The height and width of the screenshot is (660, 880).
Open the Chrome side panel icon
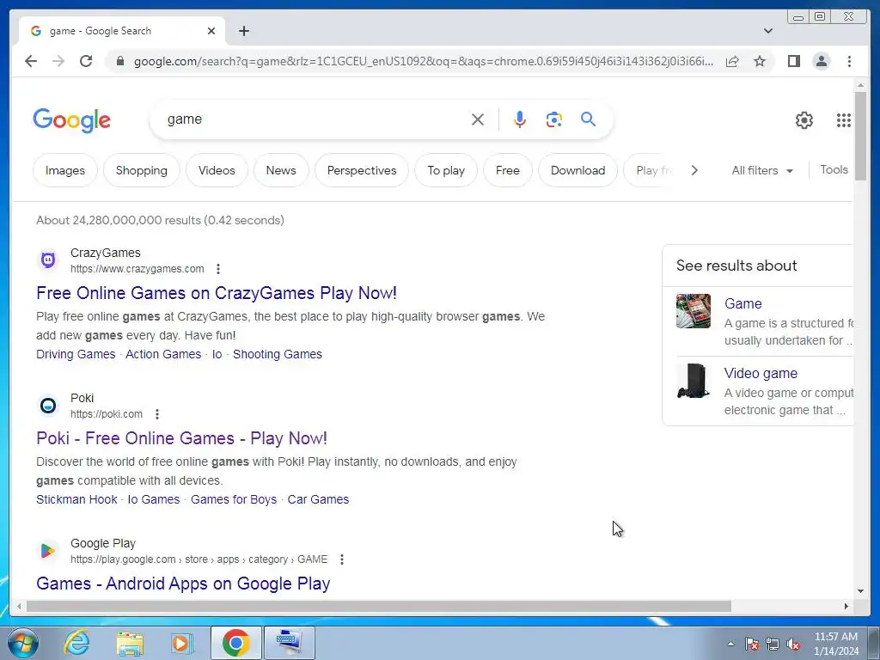click(793, 61)
